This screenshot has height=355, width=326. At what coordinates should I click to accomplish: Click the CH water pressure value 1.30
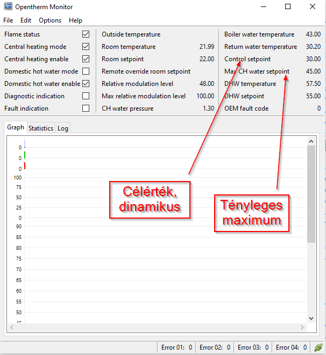click(208, 108)
